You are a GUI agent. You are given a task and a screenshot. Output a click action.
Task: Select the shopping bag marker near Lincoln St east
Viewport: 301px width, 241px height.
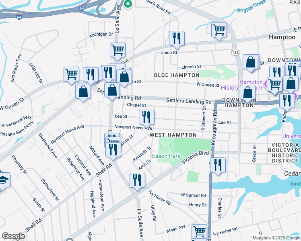(251, 63)
